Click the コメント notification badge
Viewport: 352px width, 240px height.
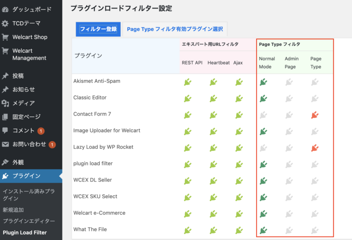tap(41, 131)
